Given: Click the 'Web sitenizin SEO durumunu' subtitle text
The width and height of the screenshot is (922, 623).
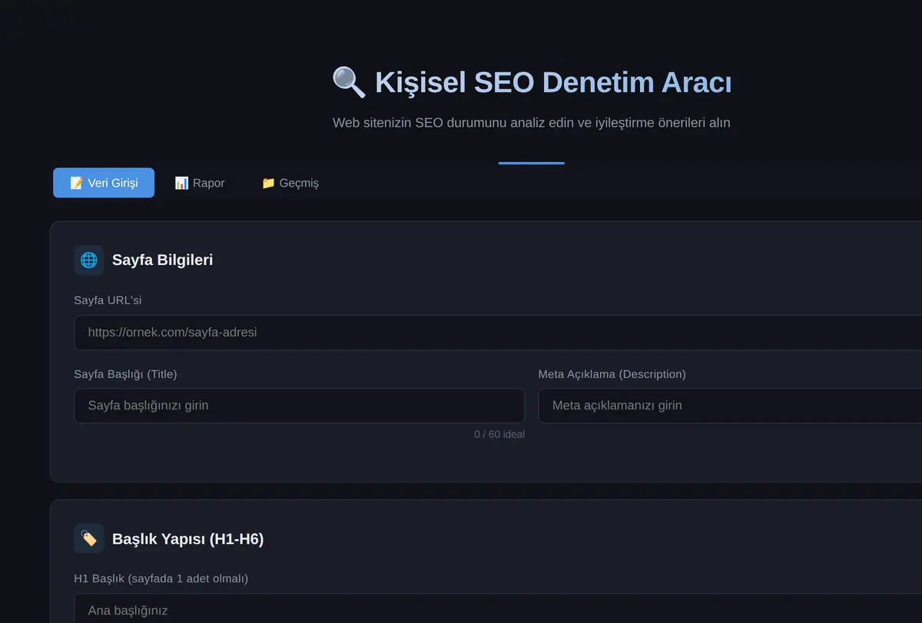Looking at the screenshot, I should point(532,123).
